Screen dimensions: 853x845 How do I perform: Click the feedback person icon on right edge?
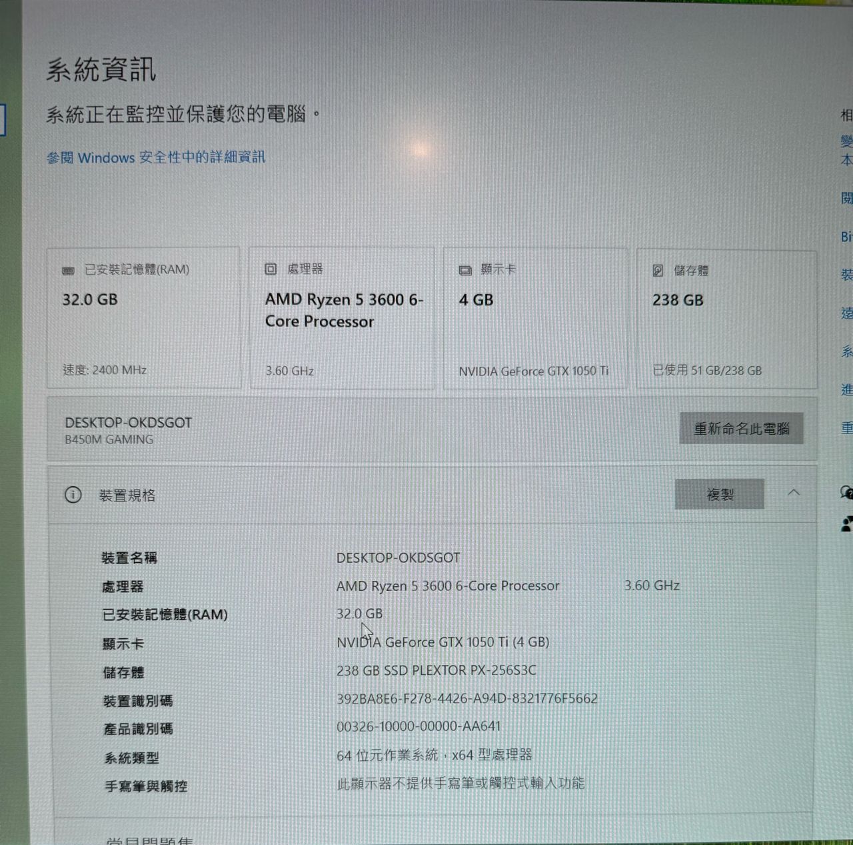point(846,524)
